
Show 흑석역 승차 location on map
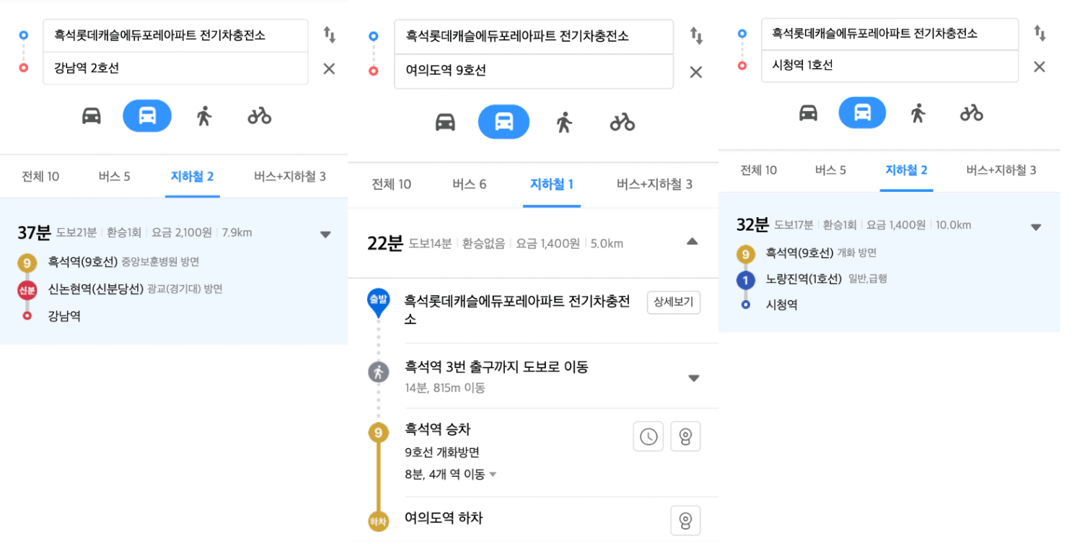coord(685,436)
